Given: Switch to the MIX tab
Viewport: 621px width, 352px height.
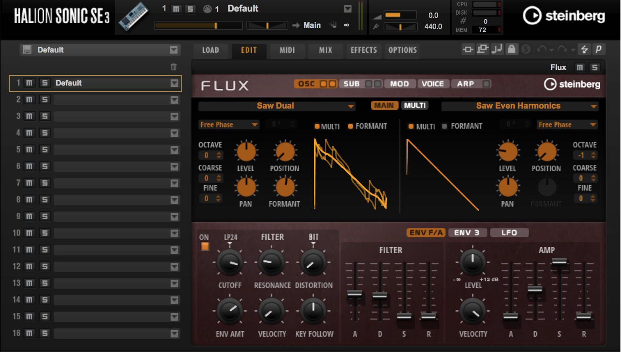Looking at the screenshot, I should (x=325, y=50).
